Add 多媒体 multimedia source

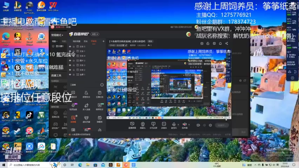click(164, 125)
